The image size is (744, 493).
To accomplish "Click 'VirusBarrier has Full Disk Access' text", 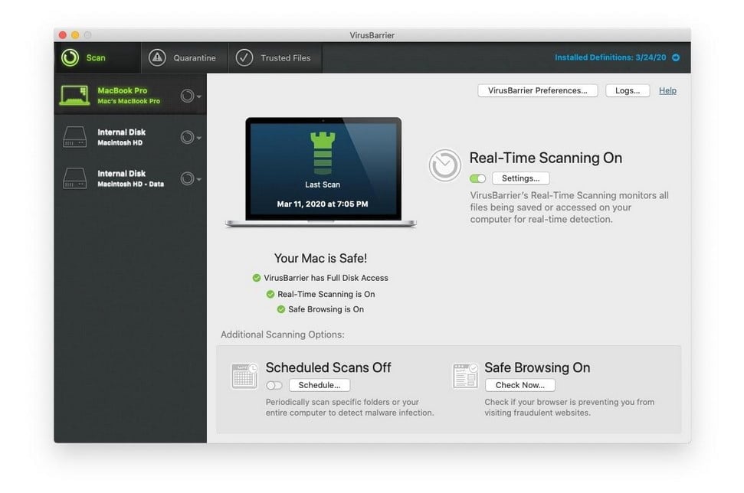I will (326, 278).
